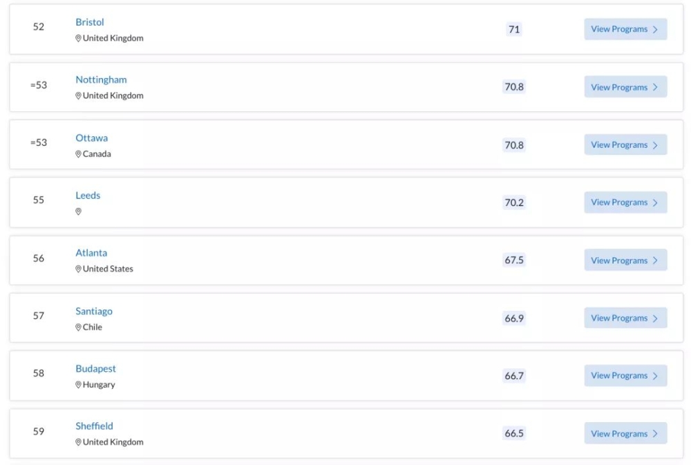Screen dimensions: 691x465
Task: Click the location pin in the Sheffield row
Action: (79, 442)
